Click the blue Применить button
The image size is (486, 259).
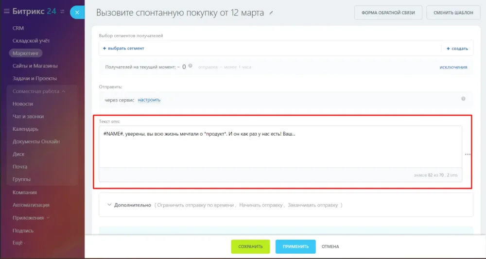(x=295, y=246)
